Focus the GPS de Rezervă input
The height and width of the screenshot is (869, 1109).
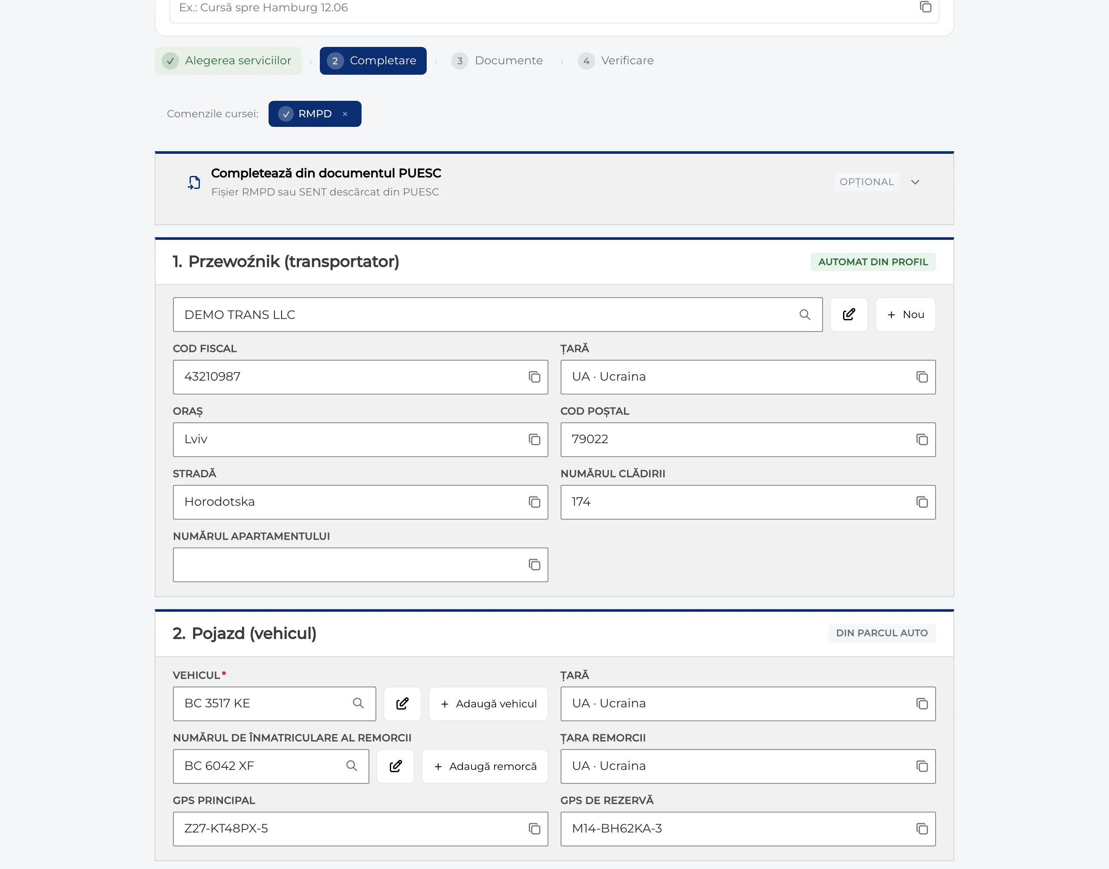pos(748,829)
